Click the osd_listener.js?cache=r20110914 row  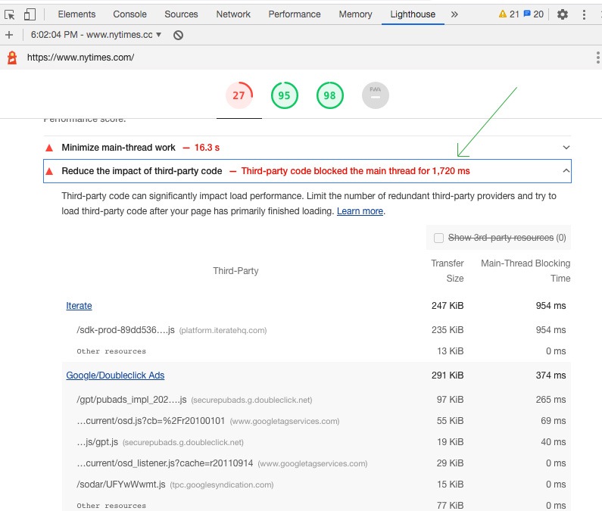pos(317,463)
